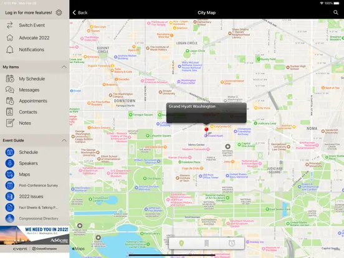Click the Advocate 2022 home icon

[x=9, y=37]
